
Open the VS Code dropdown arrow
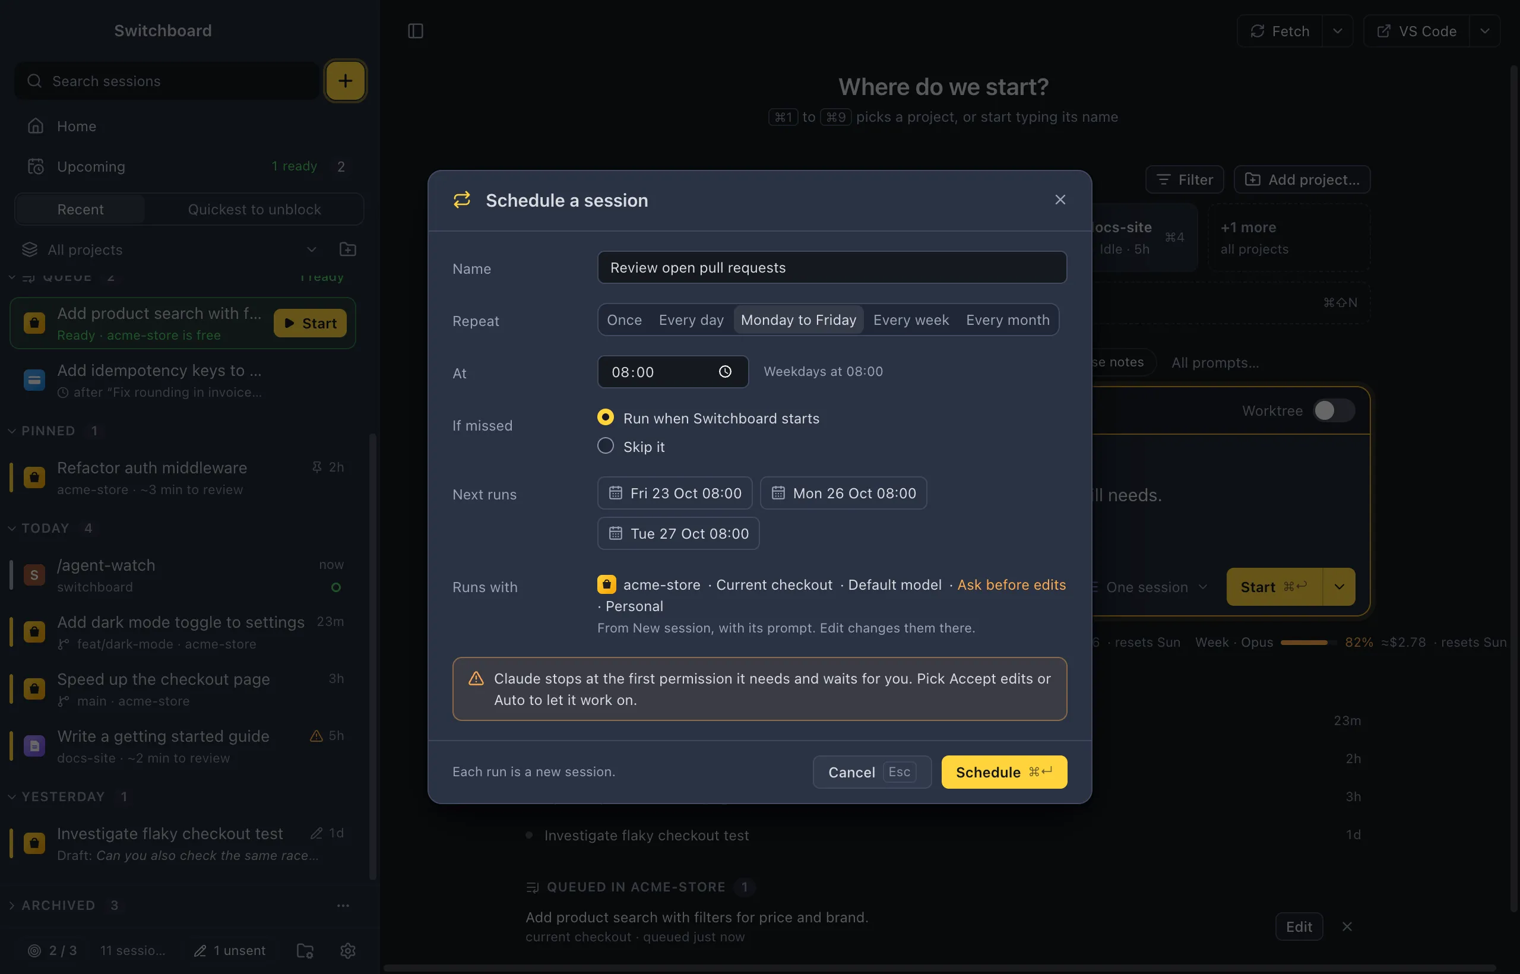pos(1484,31)
